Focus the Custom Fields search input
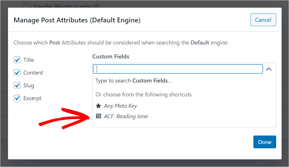 coord(178,69)
